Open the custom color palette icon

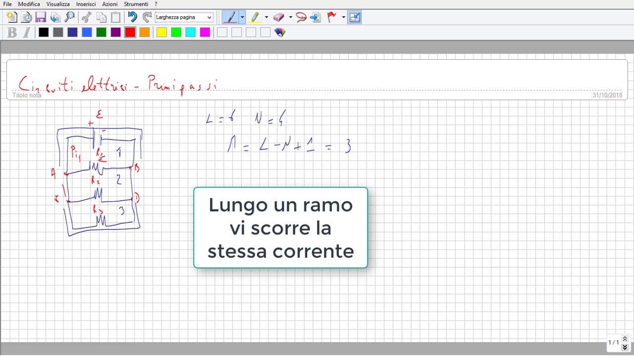point(280,33)
